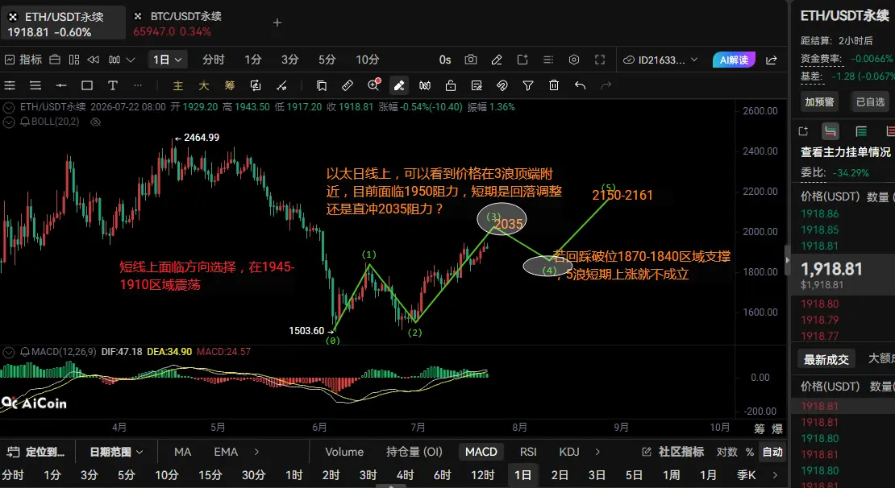Click the 爆 liquidation label on time axis
Screen dimensions: 895x488
[776, 428]
